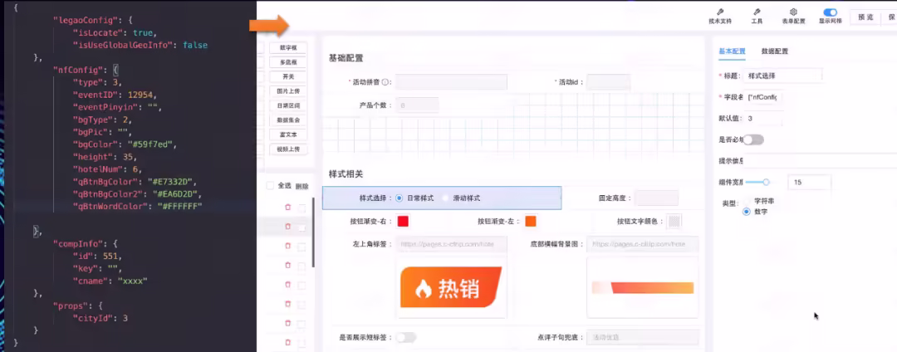Add a 数据集合 component
Image resolution: width=897 pixels, height=352 pixels.
click(x=289, y=120)
